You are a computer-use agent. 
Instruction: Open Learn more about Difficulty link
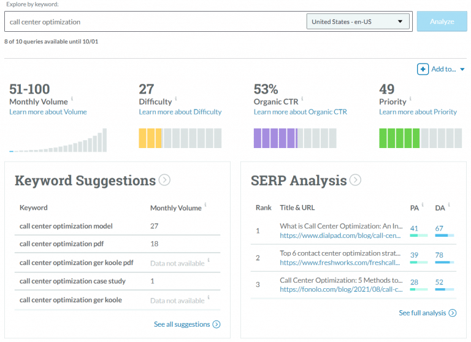pos(180,112)
